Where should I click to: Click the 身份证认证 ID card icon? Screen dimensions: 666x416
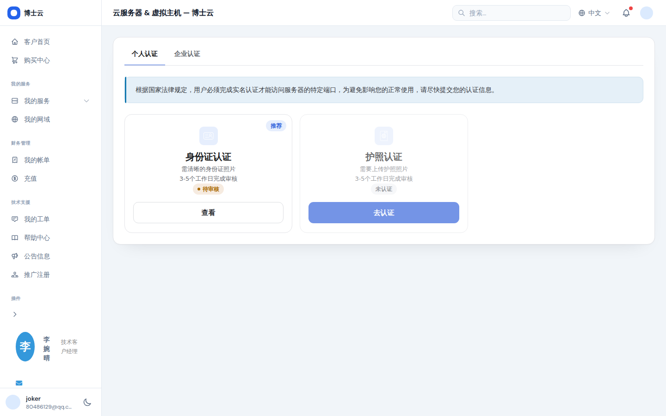208,136
